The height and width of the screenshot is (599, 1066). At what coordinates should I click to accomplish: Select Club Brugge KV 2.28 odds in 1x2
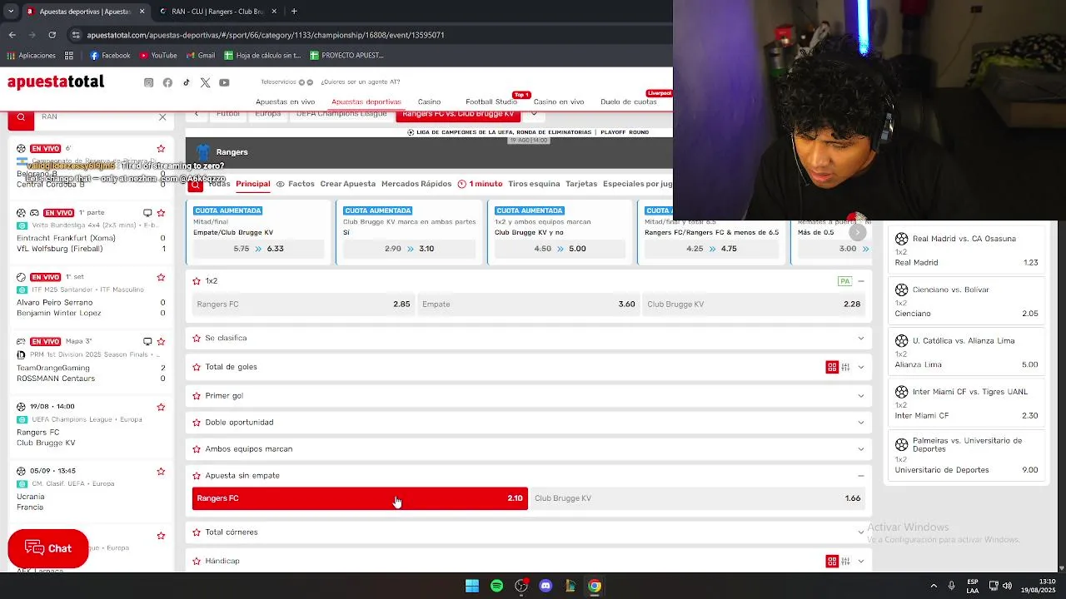754,304
